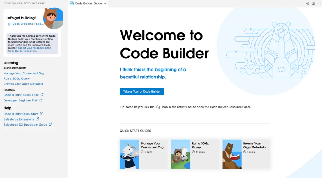Click the QUICK START GUIDES heading in main page

pos(136,131)
